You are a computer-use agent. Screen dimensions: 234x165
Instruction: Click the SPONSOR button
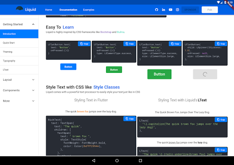[x=190, y=10]
